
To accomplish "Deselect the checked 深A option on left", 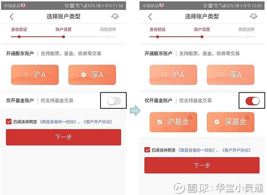I will 92,75.
